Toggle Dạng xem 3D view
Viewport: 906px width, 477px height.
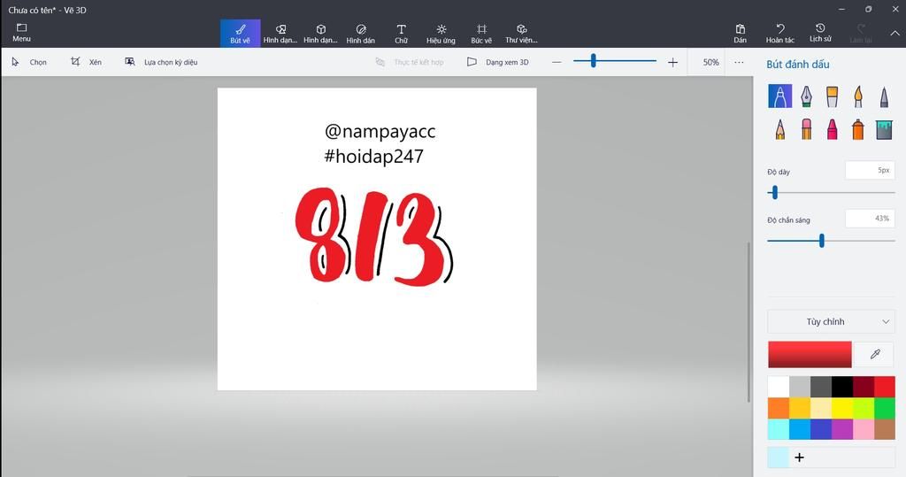497,62
